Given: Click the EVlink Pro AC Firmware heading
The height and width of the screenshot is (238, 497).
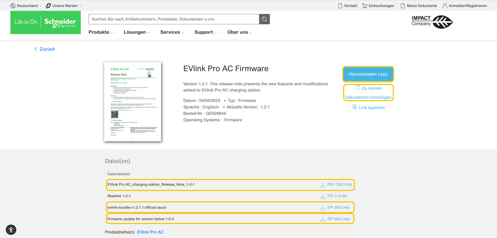Looking at the screenshot, I should 226,69.
